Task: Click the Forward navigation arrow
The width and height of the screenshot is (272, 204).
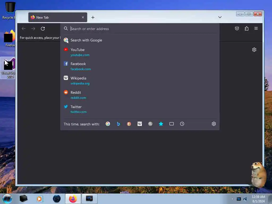Action: tap(33, 29)
